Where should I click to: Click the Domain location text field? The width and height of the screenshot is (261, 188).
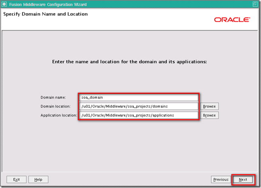point(138,106)
